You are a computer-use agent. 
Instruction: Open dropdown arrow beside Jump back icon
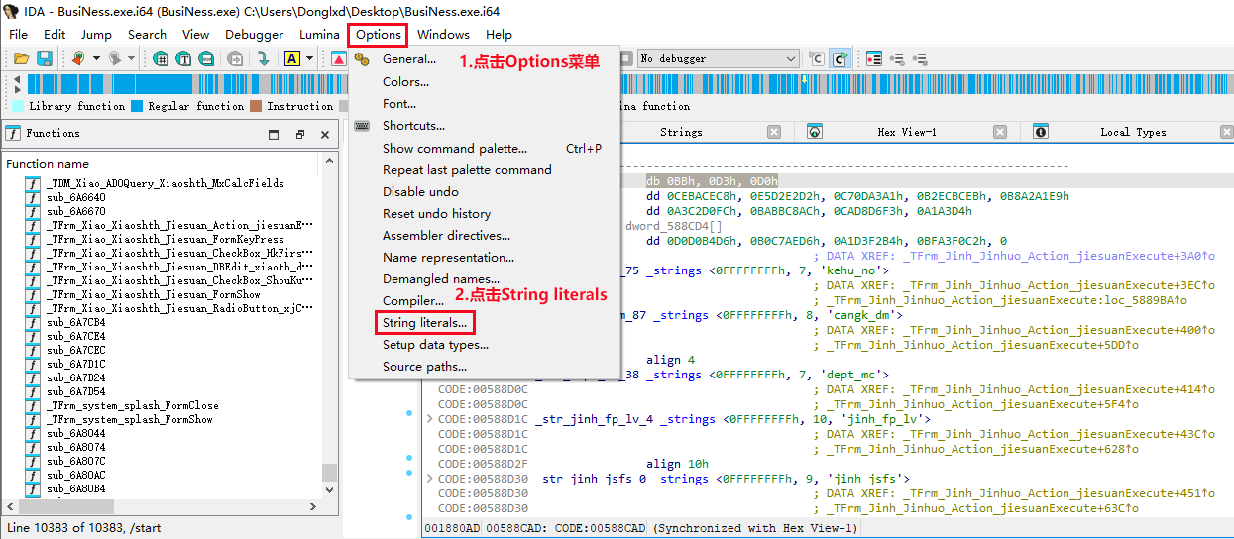pos(96,59)
